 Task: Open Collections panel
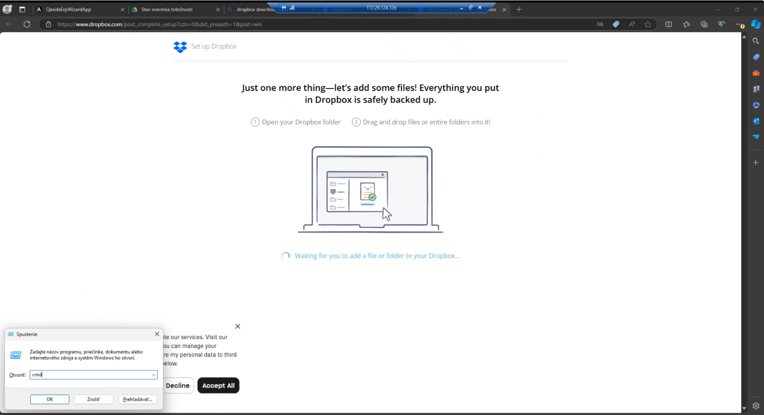704,24
